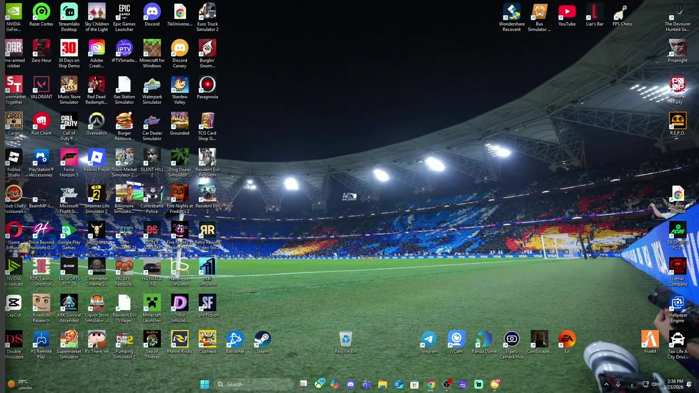The width and height of the screenshot is (699, 393).
Task: Select the Resident Evil Requiem icon
Action: [208, 163]
